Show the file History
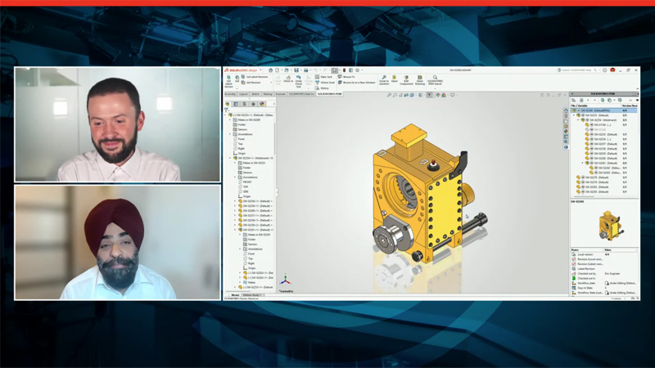Image resolution: width=655 pixels, height=368 pixels. [322, 88]
